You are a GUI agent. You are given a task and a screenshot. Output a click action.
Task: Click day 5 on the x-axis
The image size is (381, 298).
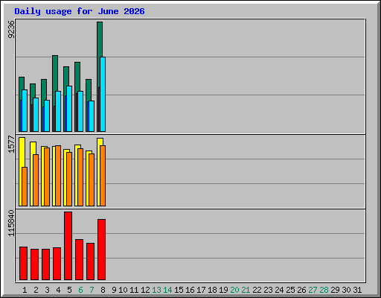point(69,290)
